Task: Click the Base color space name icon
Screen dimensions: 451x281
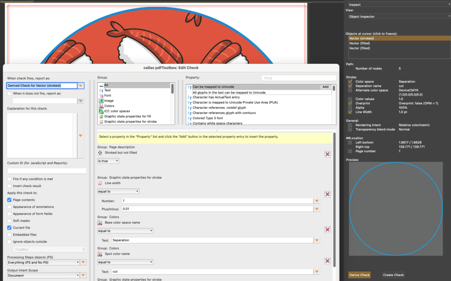Action: click(x=100, y=224)
